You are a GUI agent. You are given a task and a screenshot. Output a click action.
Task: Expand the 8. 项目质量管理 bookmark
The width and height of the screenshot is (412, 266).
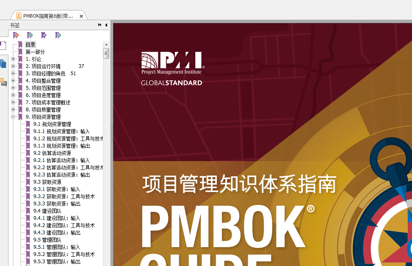point(13,110)
